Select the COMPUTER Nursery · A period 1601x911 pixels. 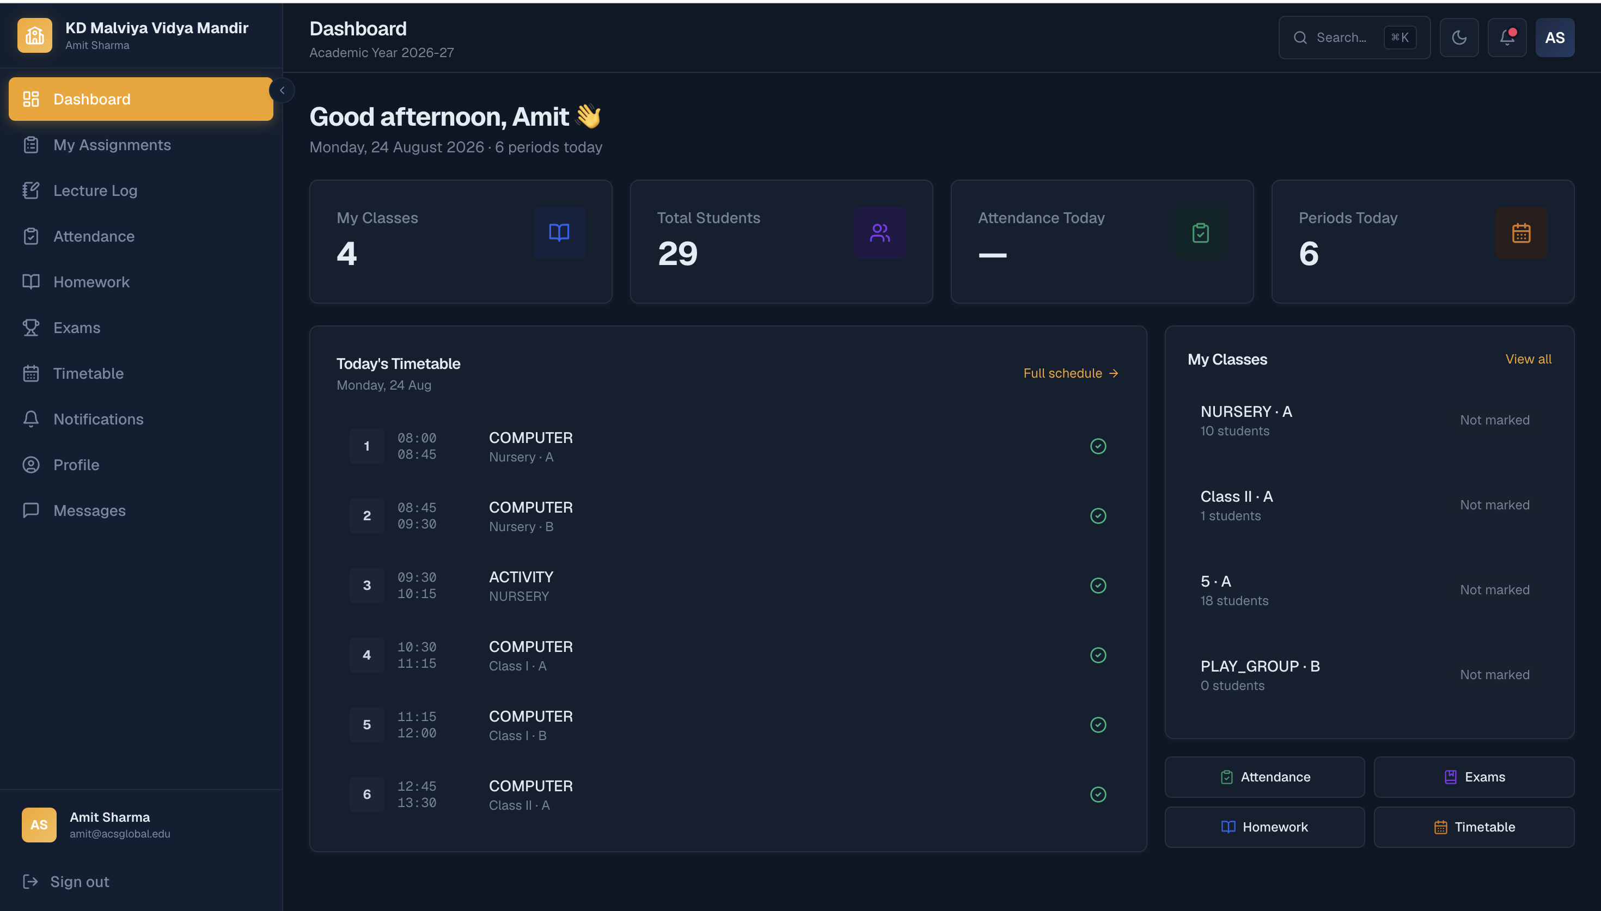(x=728, y=446)
